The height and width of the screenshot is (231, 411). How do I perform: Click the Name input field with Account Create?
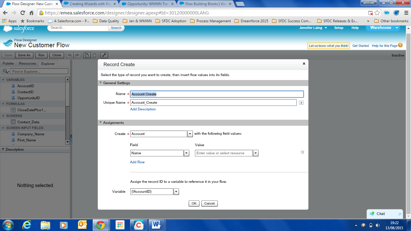217,94
